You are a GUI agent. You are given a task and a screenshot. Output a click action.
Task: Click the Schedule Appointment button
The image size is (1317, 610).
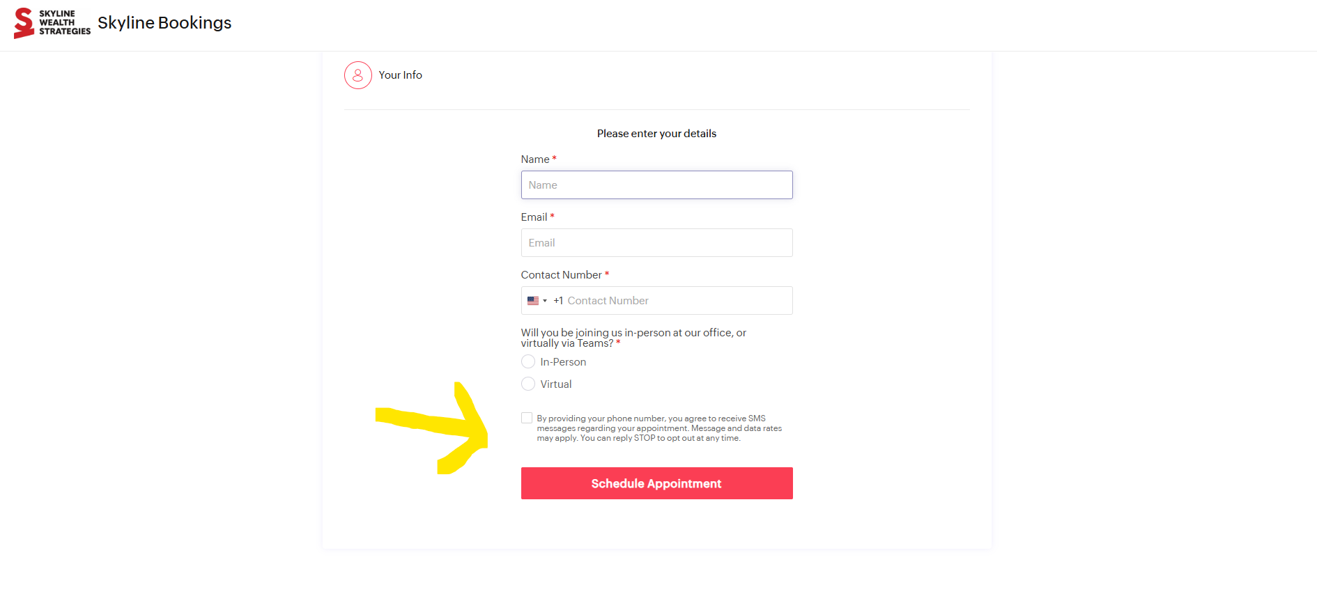click(x=657, y=483)
